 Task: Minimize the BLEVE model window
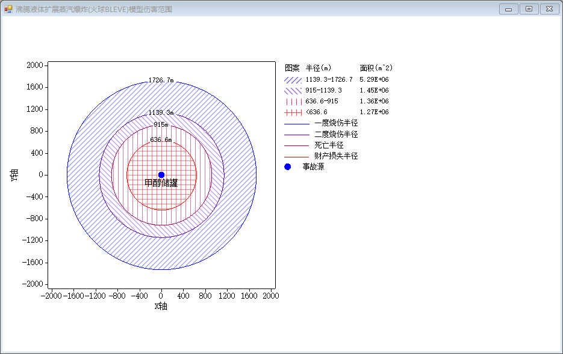point(508,9)
